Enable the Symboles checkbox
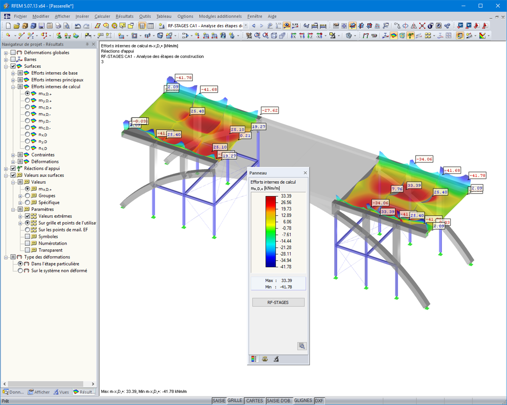The image size is (507, 405). point(27,237)
